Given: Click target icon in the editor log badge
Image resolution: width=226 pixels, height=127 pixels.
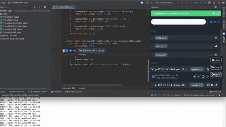Looking at the screenshot, I should 70,50.
